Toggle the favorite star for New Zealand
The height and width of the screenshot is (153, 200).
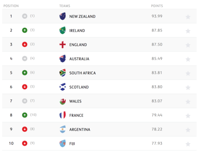(188, 17)
